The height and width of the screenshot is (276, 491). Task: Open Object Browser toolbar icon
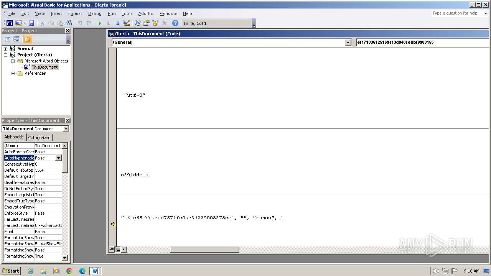click(155, 23)
